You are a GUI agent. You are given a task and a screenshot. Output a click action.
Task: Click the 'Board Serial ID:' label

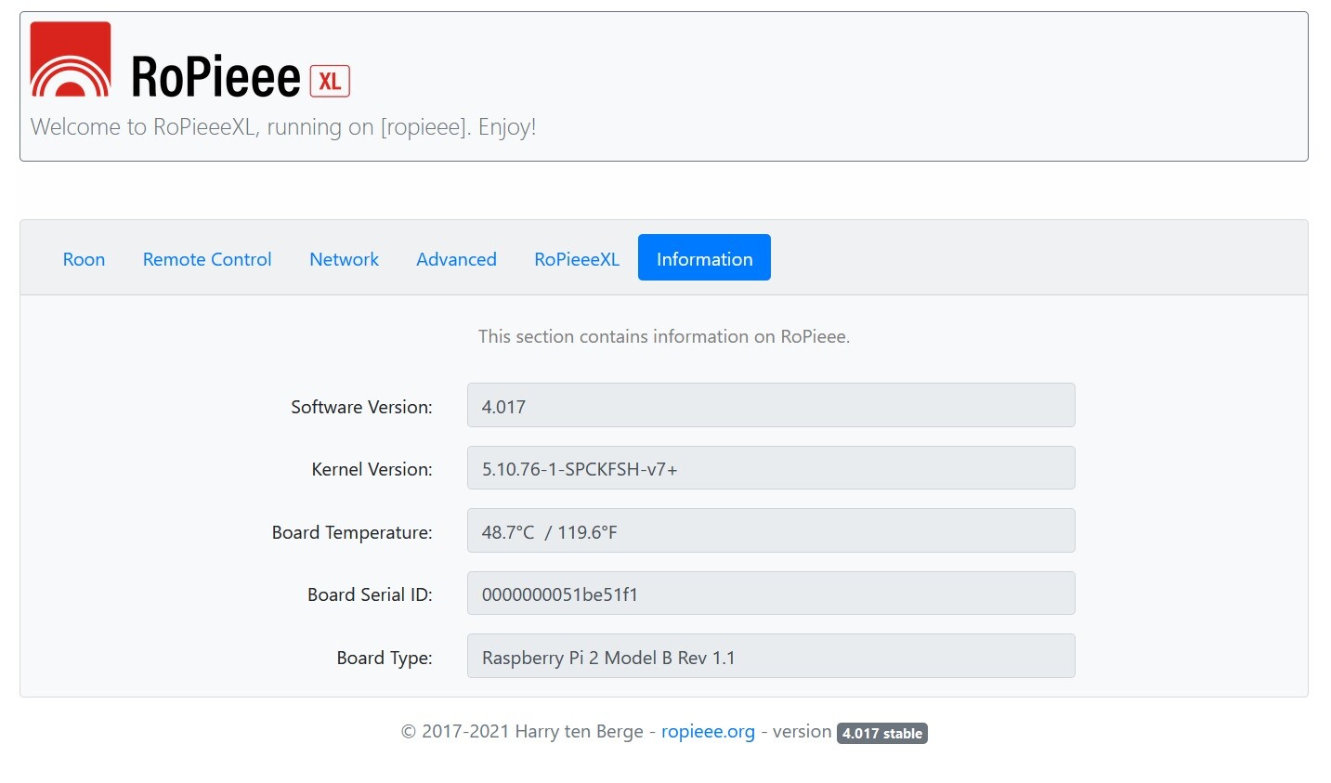coord(370,594)
